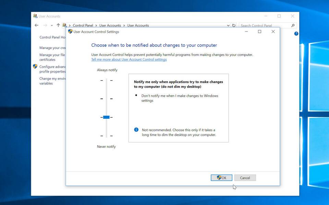Click the search magnifier icon

click(x=293, y=25)
